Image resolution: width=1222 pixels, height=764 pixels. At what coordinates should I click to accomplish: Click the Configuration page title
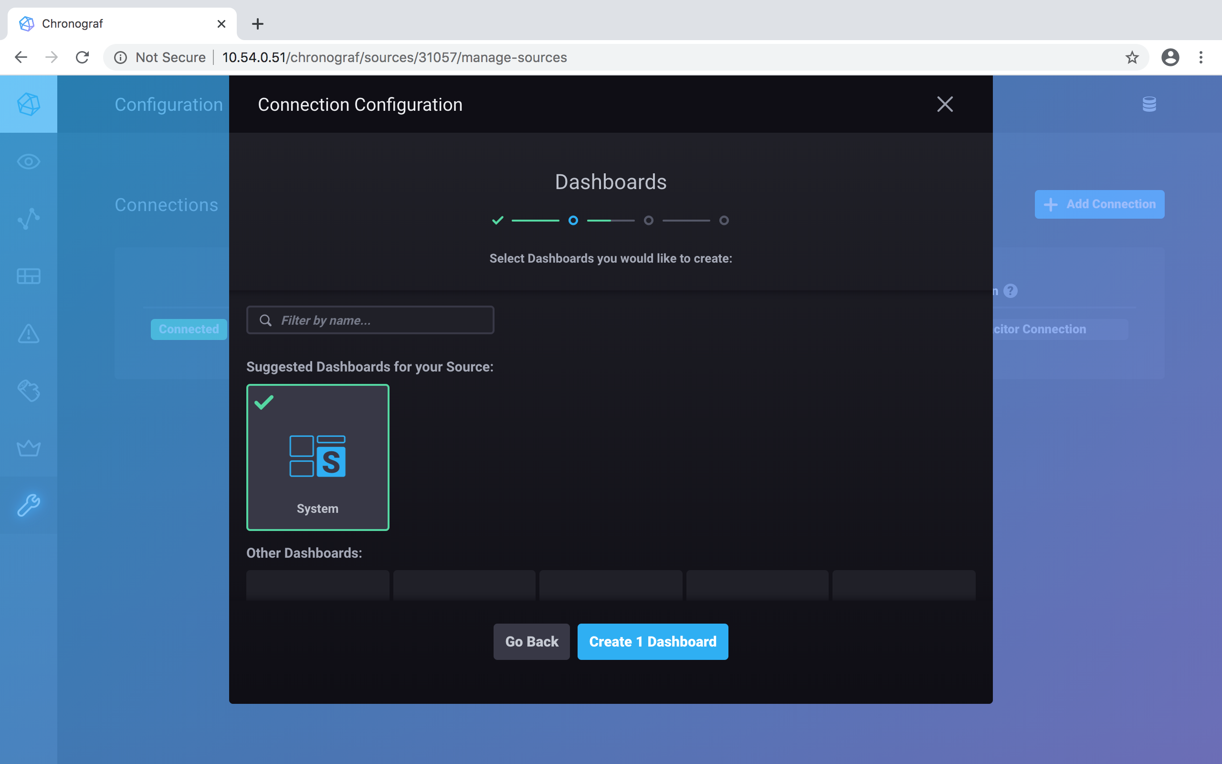pos(169,104)
